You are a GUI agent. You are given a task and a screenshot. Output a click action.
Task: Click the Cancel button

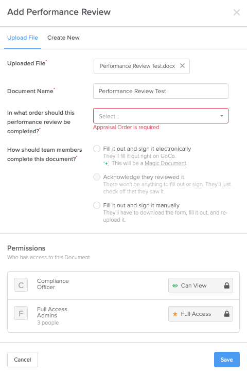23,360
